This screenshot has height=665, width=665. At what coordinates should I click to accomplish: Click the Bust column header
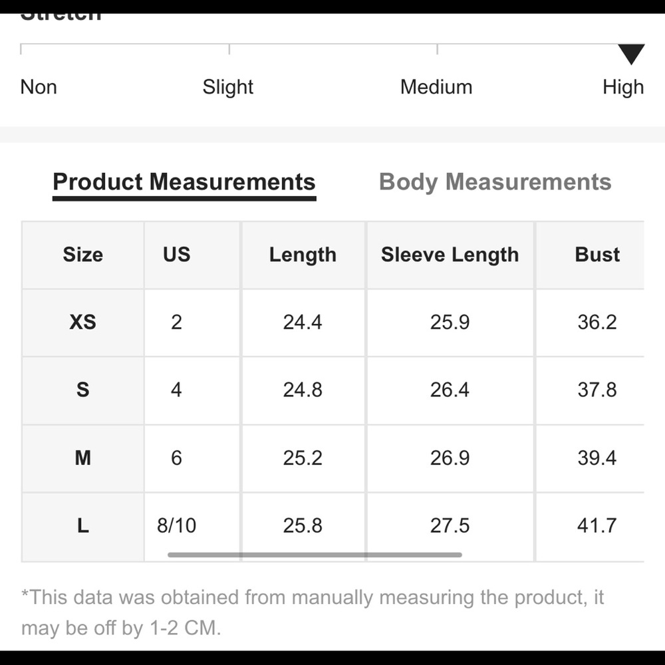click(597, 255)
